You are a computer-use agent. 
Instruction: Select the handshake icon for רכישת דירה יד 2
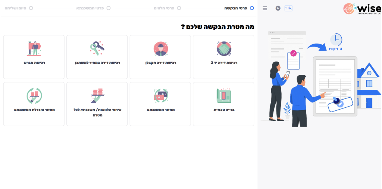click(x=224, y=48)
